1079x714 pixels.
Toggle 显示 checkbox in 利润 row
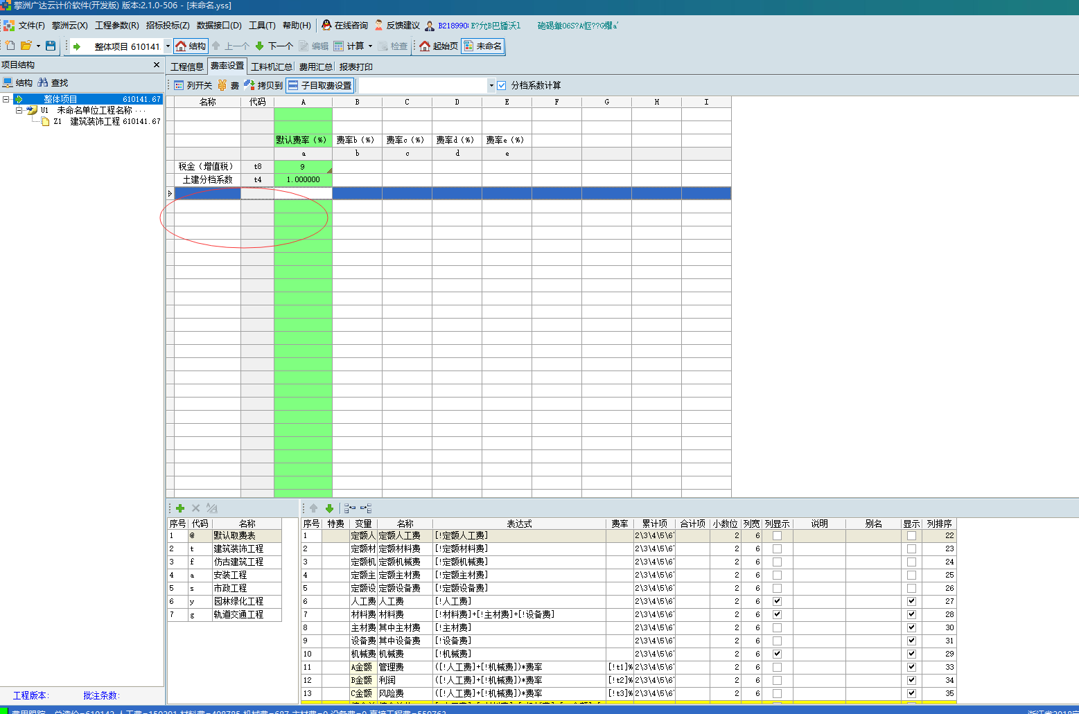tap(911, 681)
